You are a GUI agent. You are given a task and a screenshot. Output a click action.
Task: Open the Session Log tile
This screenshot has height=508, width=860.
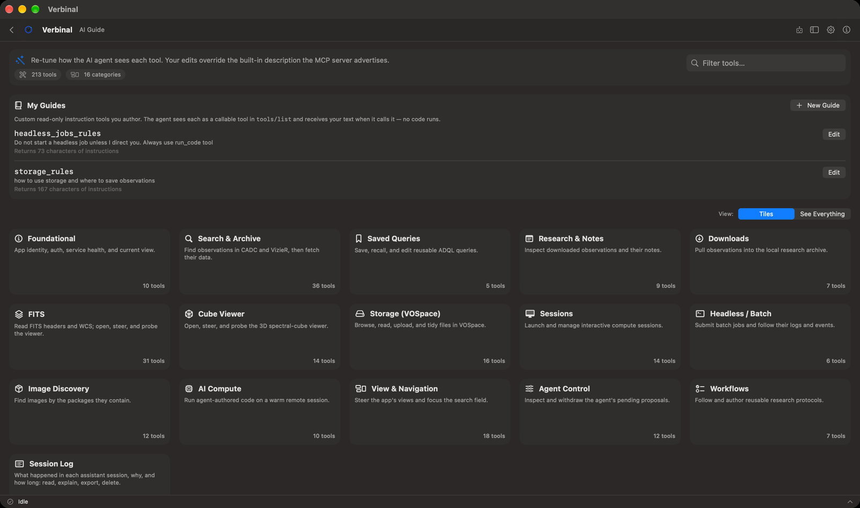click(90, 475)
